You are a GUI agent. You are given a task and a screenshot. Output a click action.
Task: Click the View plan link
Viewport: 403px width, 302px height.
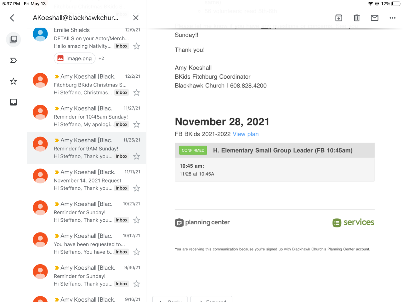[x=246, y=134]
